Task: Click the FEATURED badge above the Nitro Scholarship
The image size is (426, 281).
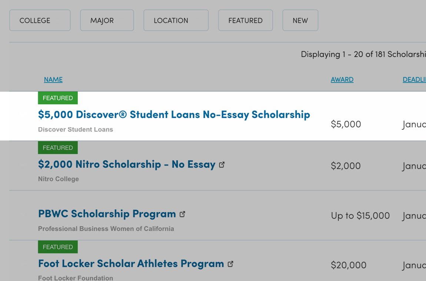Action: [x=58, y=148]
